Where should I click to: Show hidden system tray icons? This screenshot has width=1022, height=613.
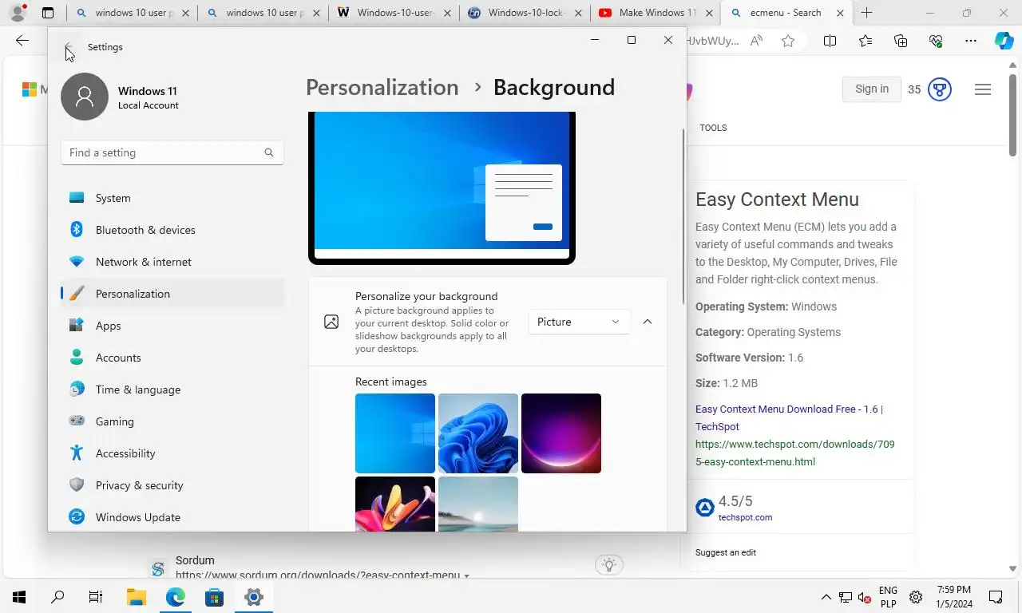(826, 597)
